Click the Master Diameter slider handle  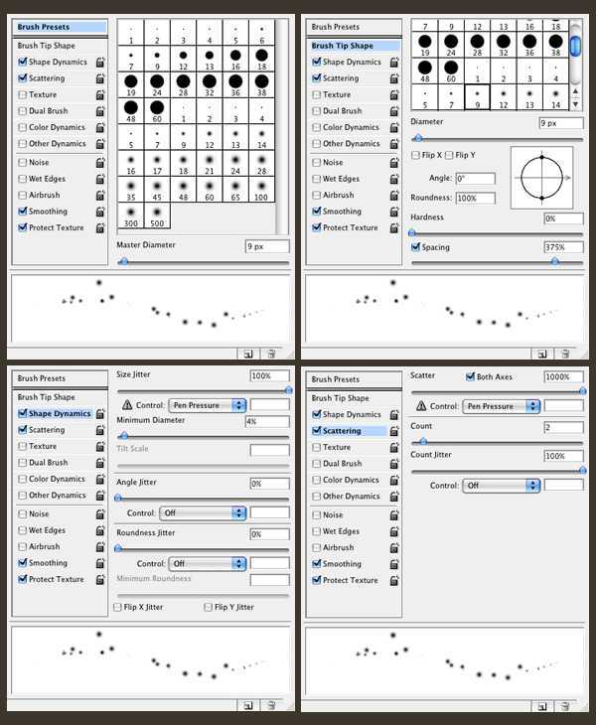123,261
